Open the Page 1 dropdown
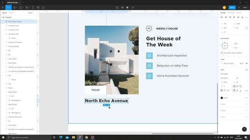The height and width of the screenshot is (140, 250). [31, 13]
